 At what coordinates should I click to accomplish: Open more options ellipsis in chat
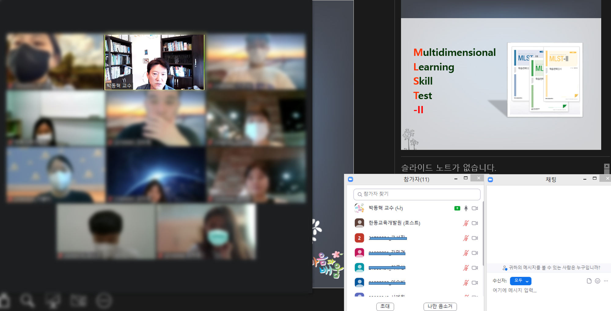(x=606, y=281)
